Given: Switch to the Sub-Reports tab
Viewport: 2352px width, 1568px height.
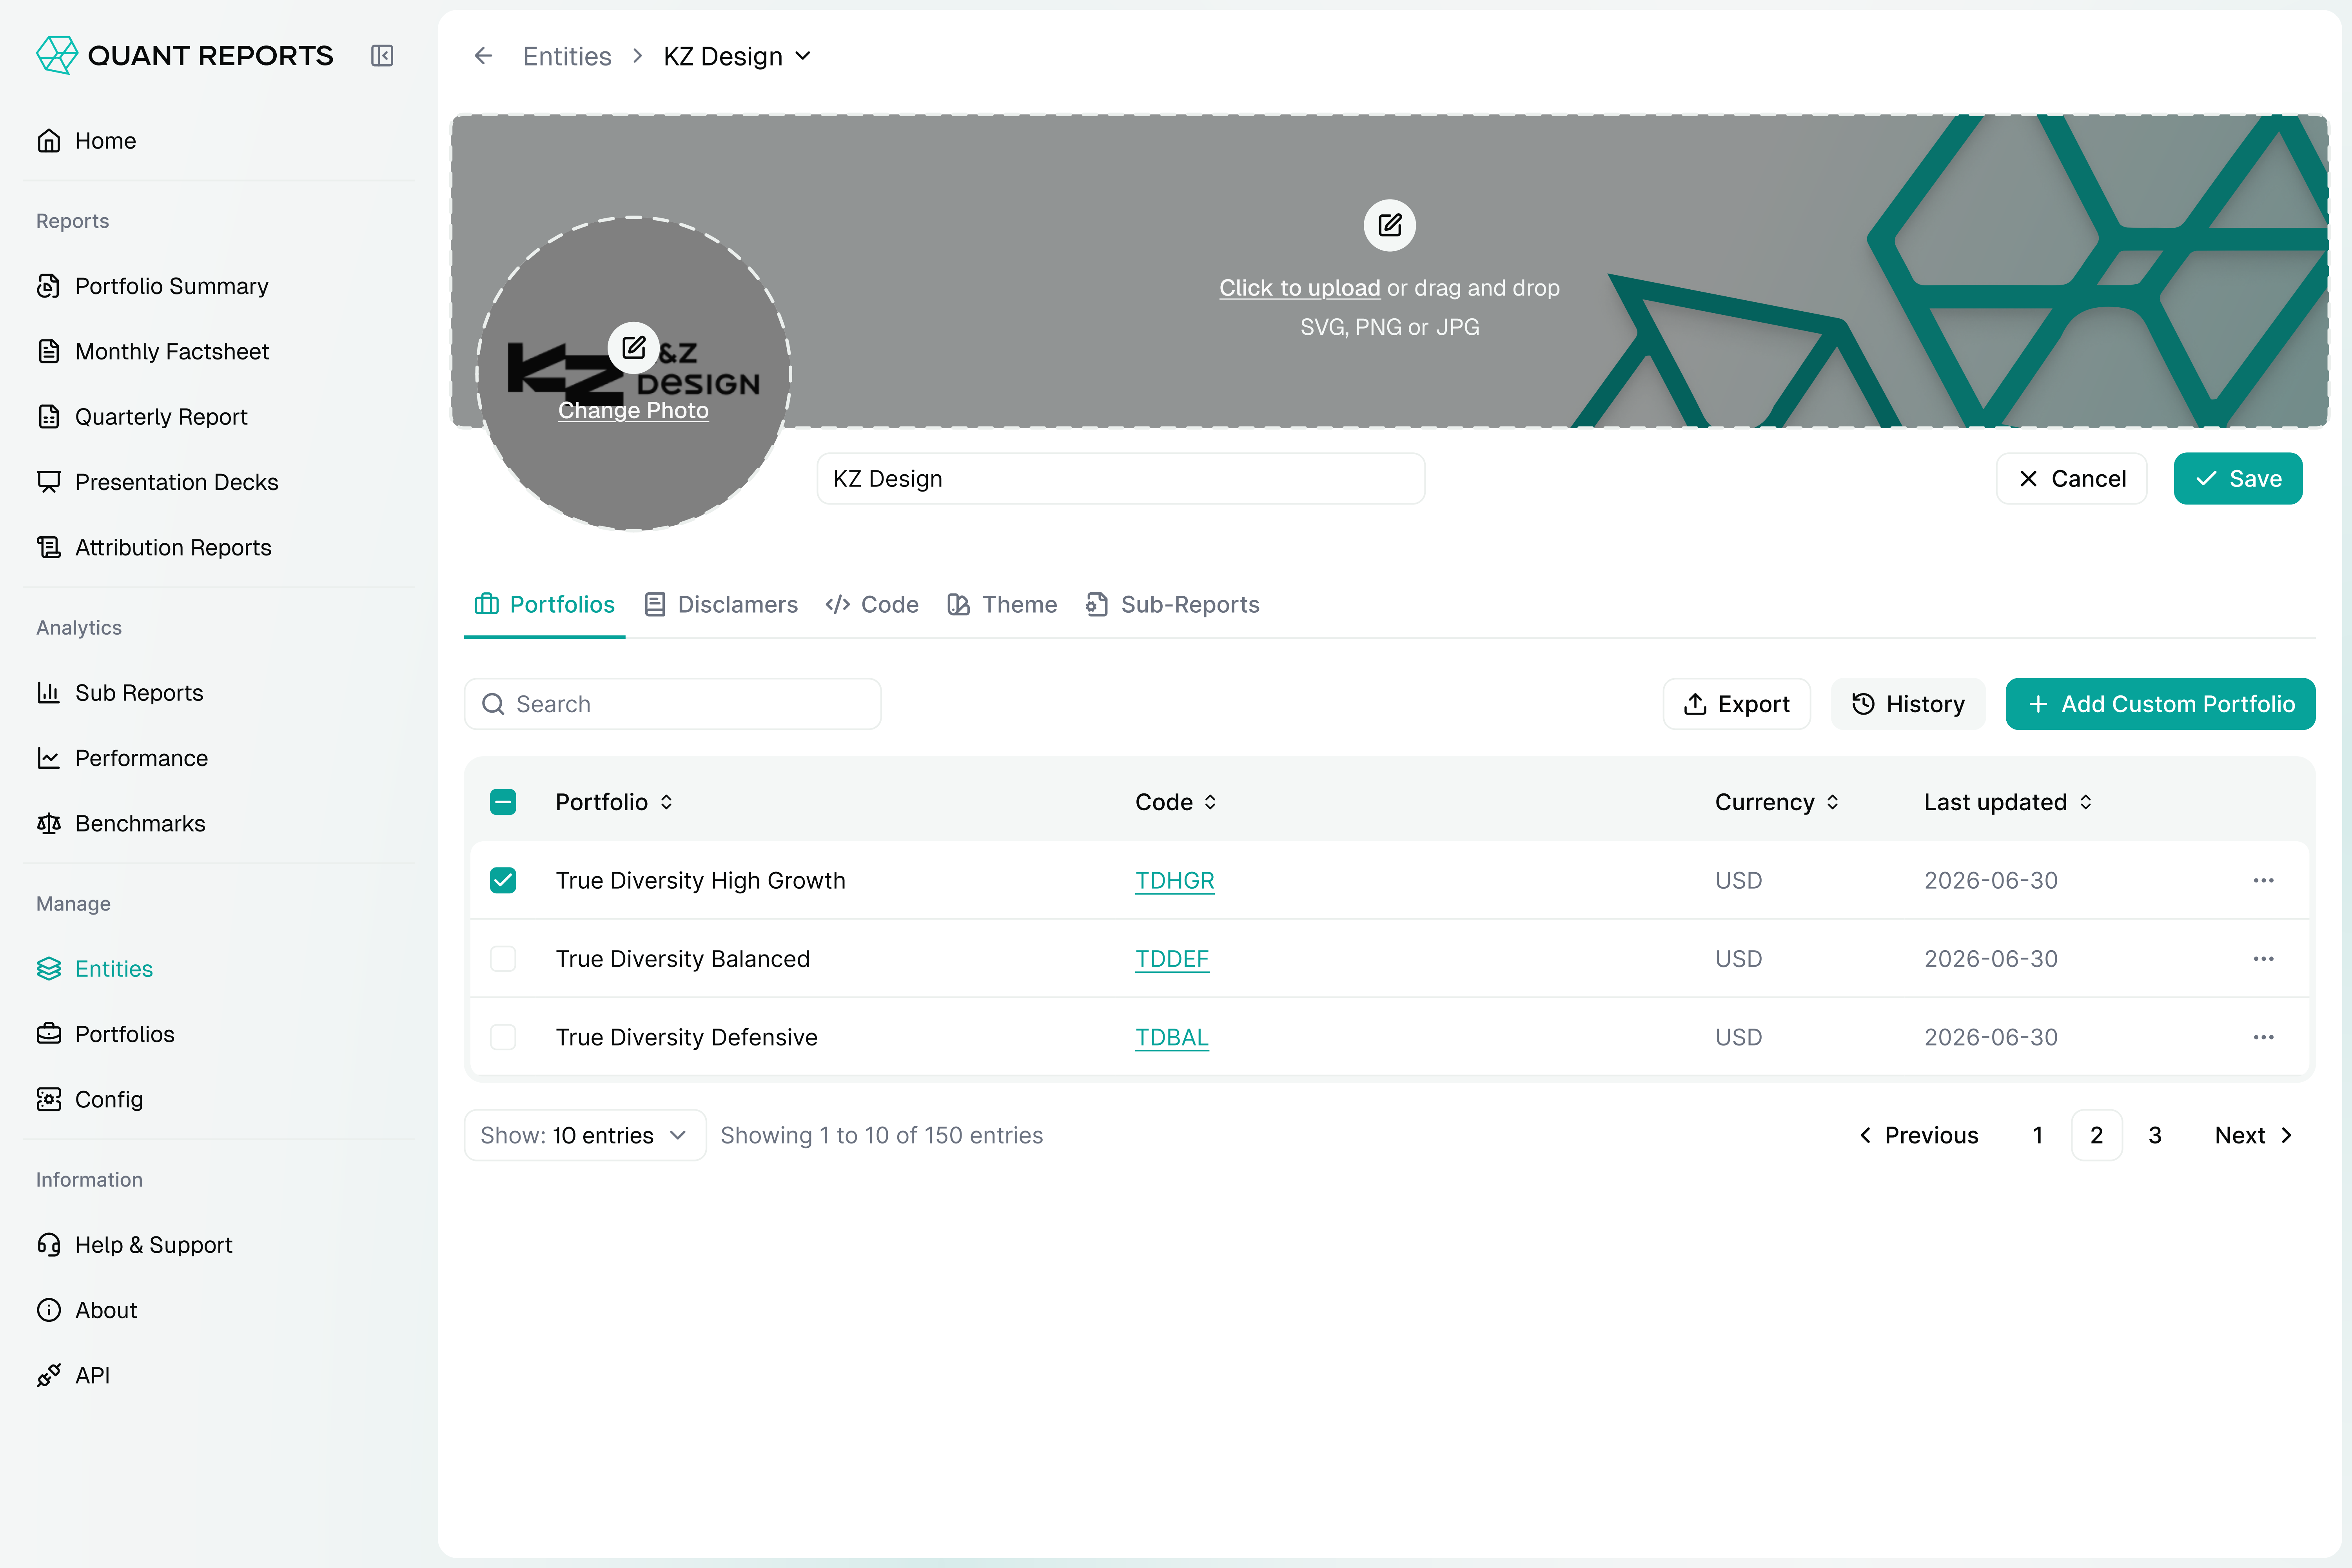Looking at the screenshot, I should [1172, 604].
